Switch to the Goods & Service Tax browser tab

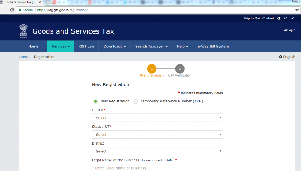(x=20, y=2)
